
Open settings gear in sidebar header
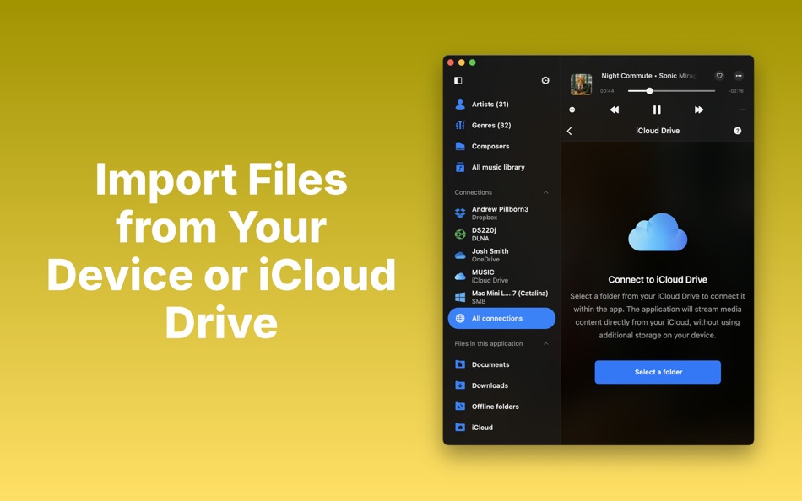pyautogui.click(x=545, y=80)
